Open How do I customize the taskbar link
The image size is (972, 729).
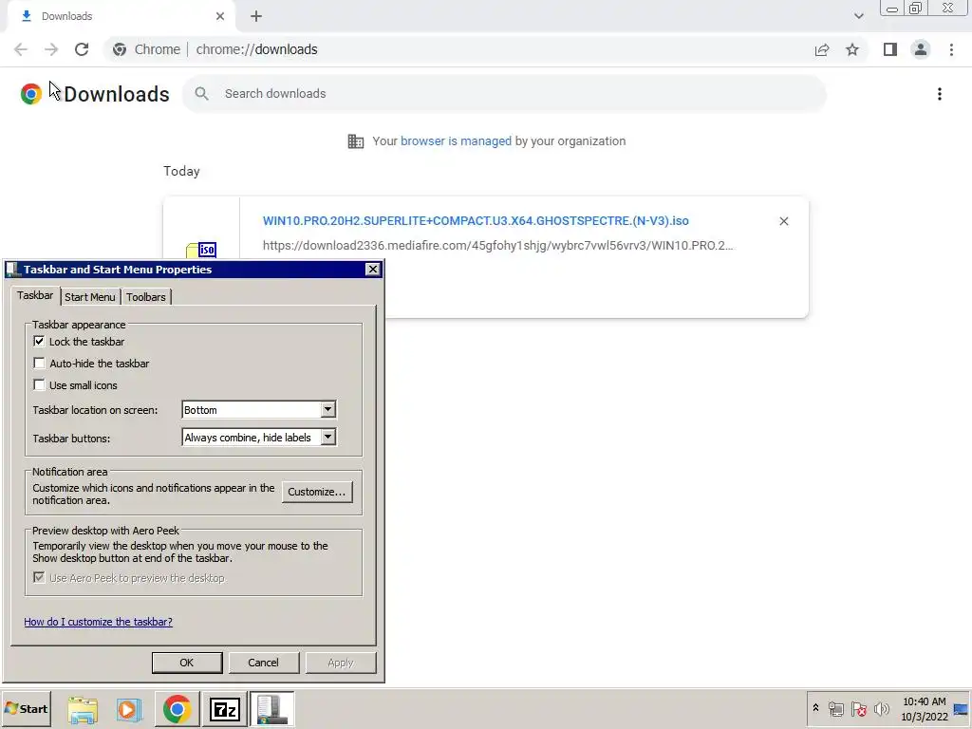98,622
